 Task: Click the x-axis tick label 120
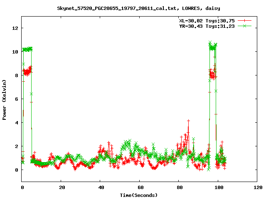pyautogui.click(x=258, y=187)
